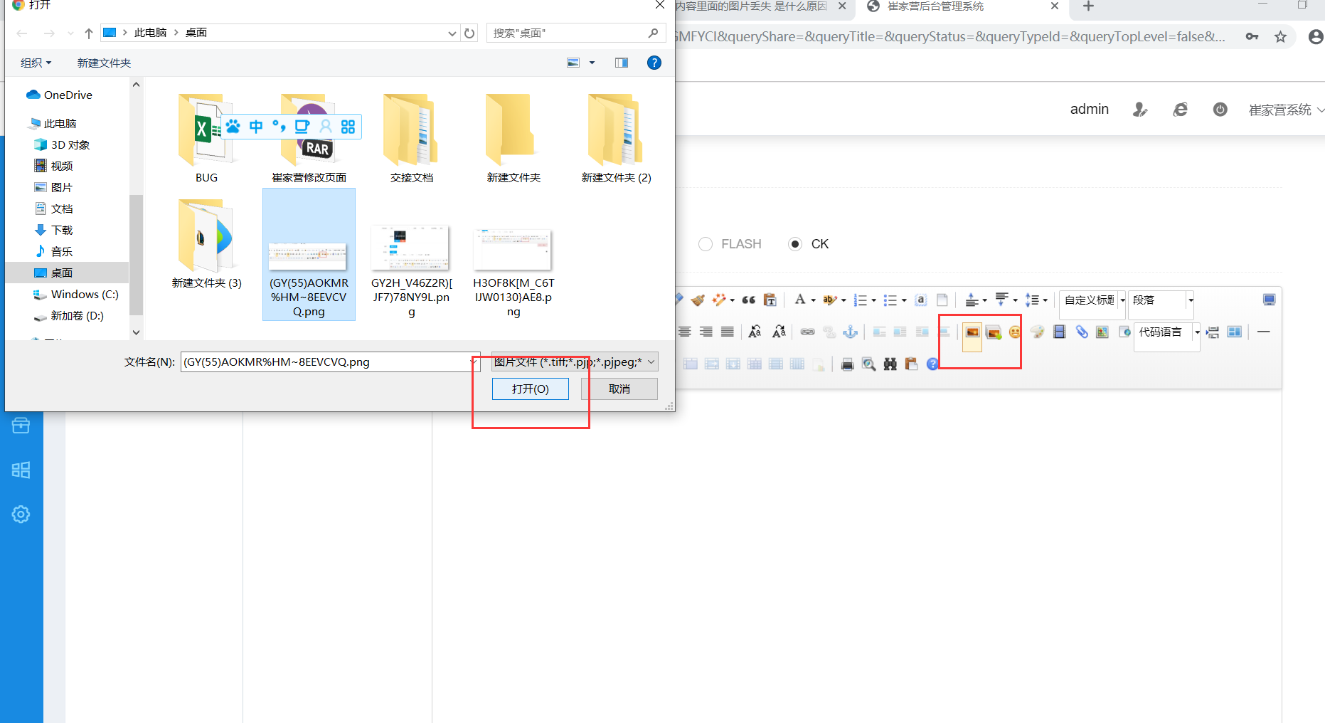Toggle the preview pane in file dialog
1325x723 pixels.
(622, 63)
